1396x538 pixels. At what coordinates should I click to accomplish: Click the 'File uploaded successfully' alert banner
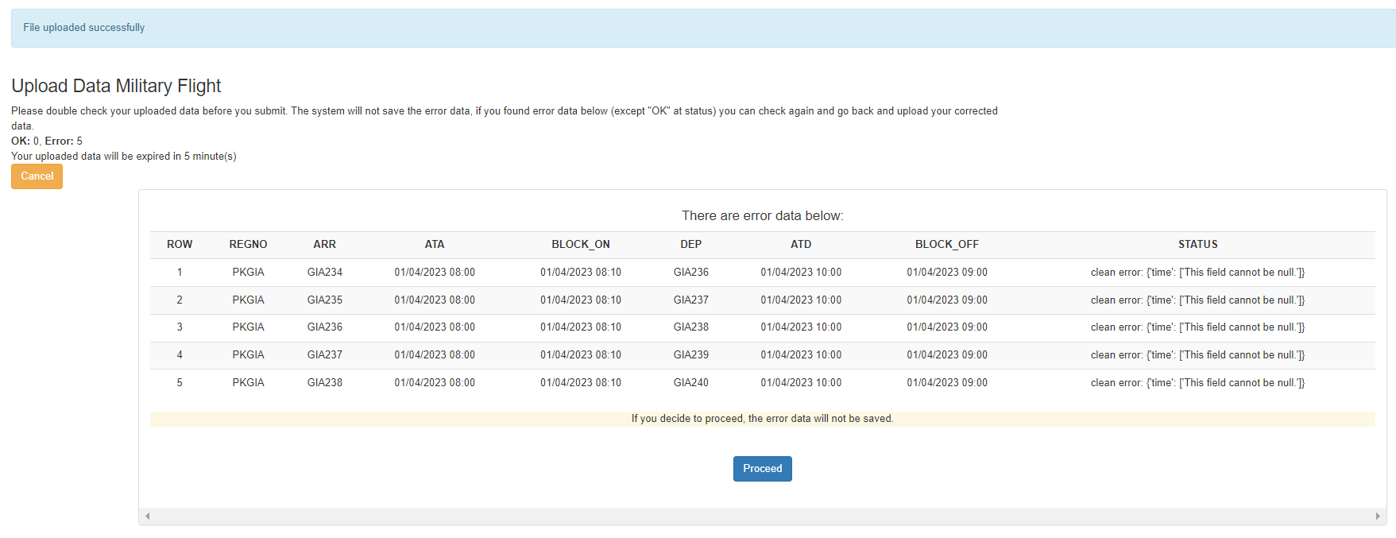pos(699,28)
